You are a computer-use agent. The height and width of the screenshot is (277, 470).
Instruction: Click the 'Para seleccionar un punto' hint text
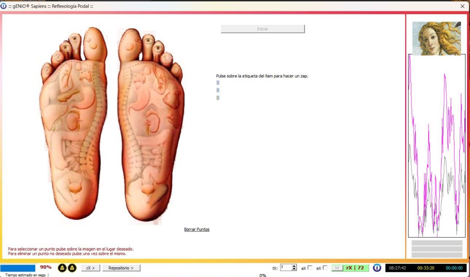coord(71,249)
